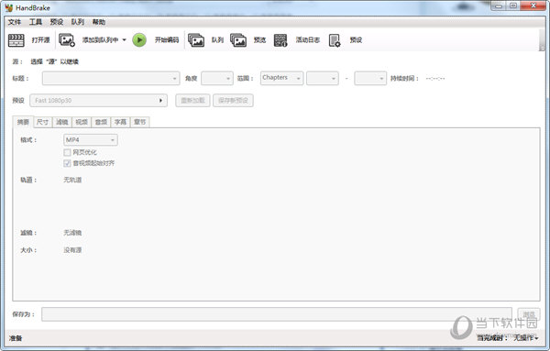Click the 浏览 browse button
This screenshot has width=550, height=351.
coord(529,314)
